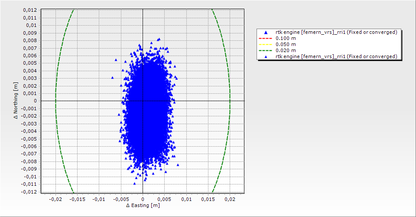Click the blue triangle marker in top legend entry

[266, 32]
